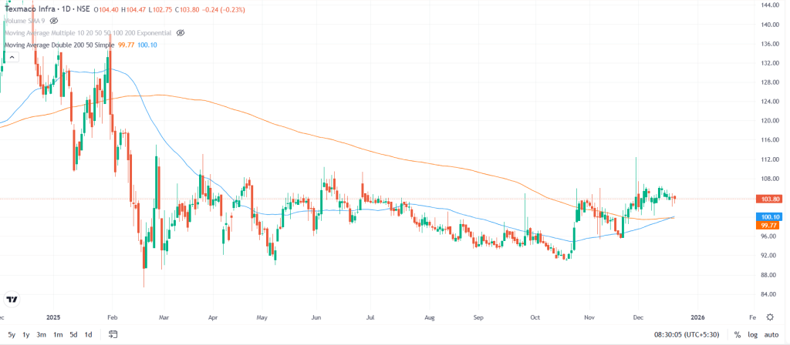Open chart settings gear icon
This screenshot has height=345, width=790.
pos(770,317)
